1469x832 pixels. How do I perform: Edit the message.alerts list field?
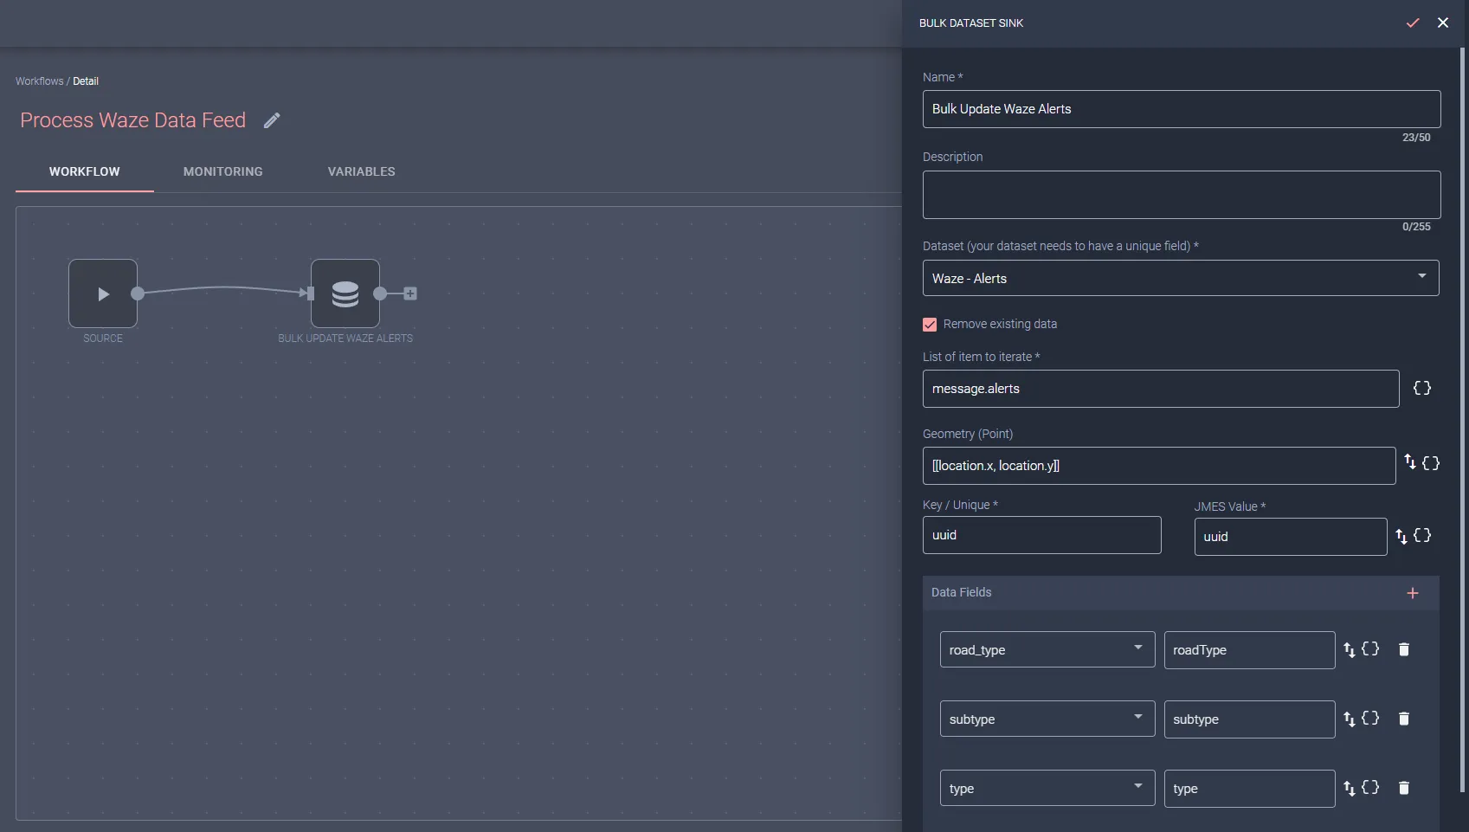(x=1161, y=389)
